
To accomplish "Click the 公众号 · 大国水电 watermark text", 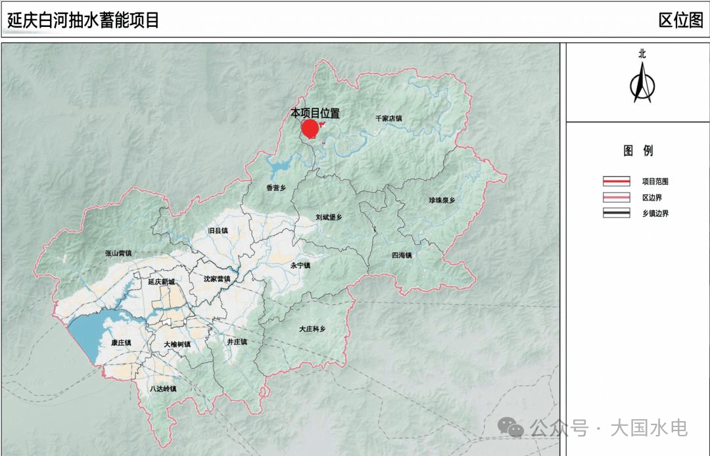I will 609,428.
